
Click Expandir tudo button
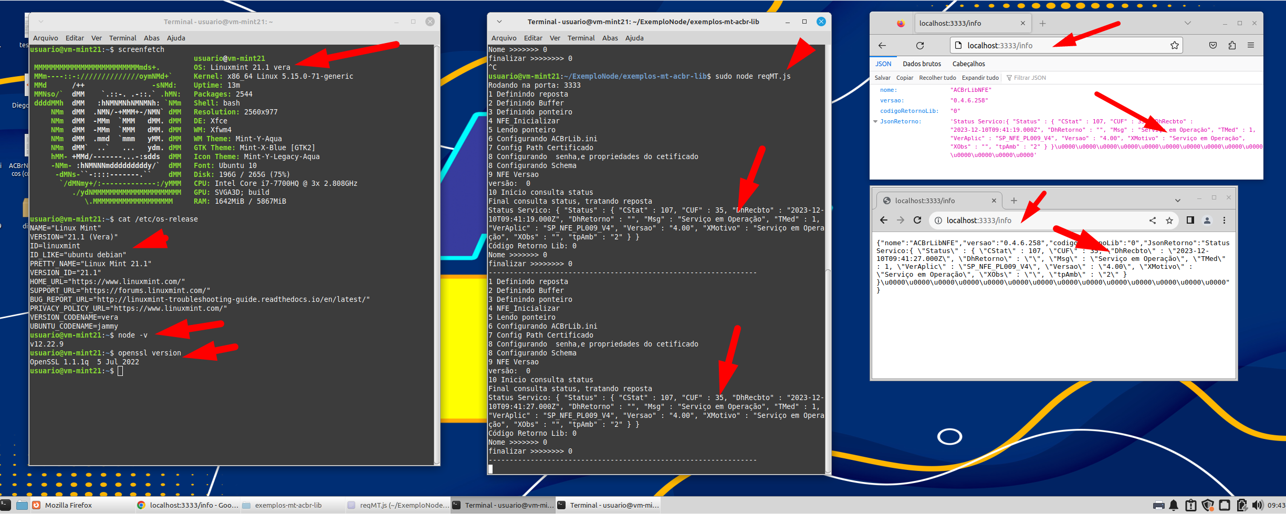tap(980, 78)
